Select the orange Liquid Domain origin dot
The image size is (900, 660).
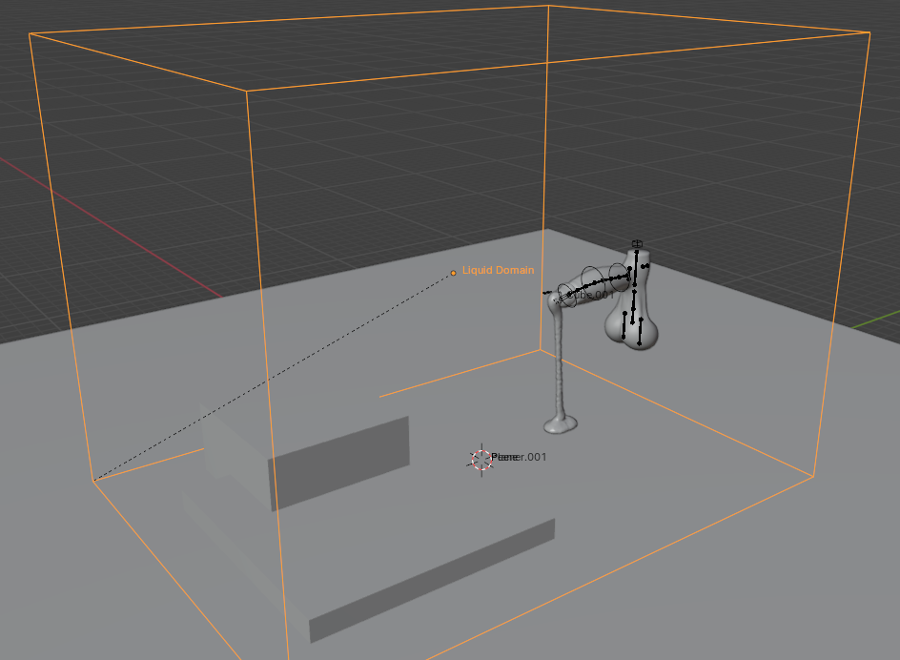453,273
